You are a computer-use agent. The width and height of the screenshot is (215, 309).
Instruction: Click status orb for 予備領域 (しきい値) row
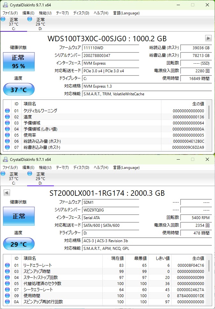[x=7, y=129]
